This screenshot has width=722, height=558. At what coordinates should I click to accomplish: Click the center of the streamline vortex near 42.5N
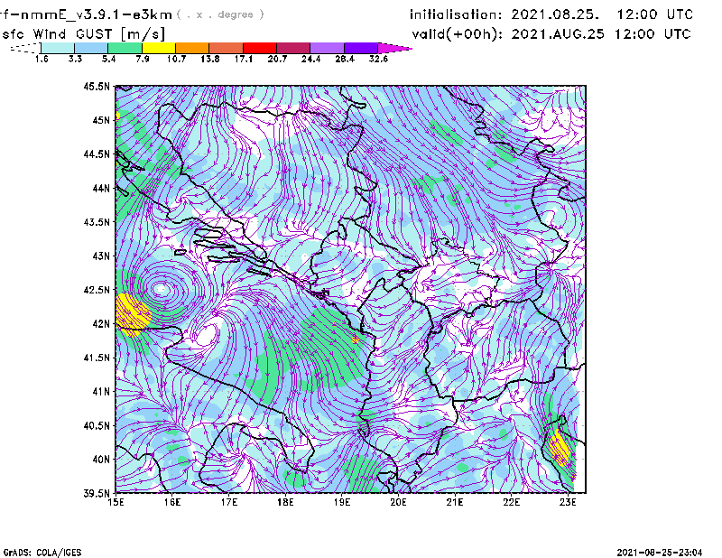pos(161,289)
